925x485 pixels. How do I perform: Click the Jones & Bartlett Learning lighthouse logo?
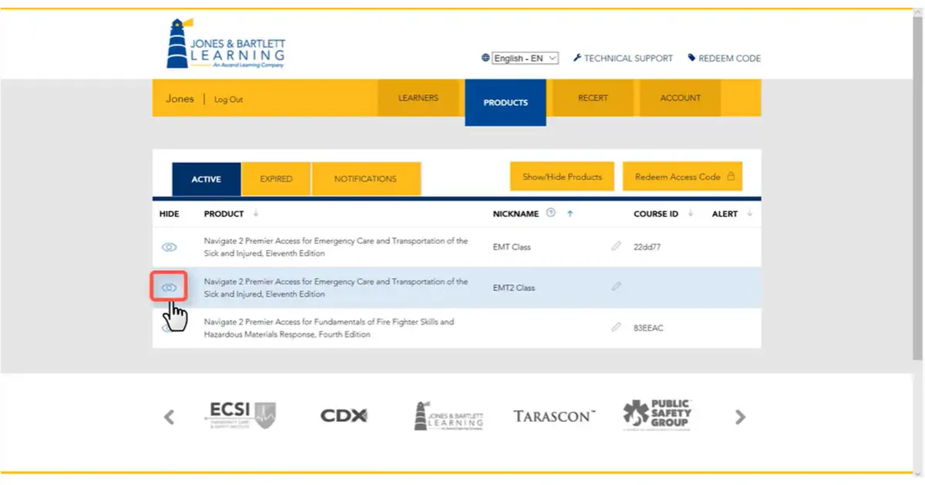[x=226, y=44]
